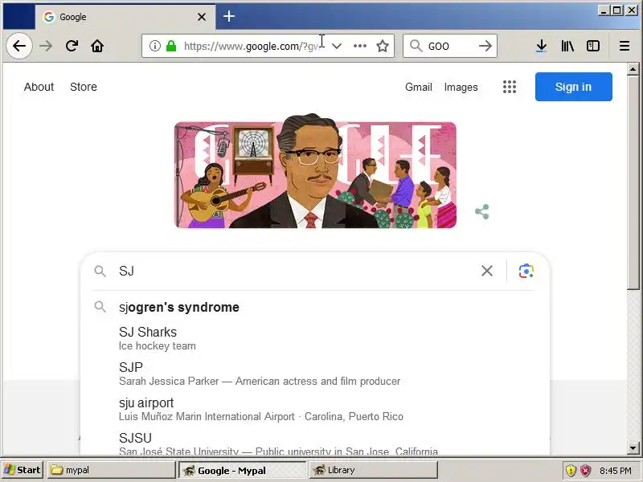Click the green padlock security icon
Viewport: 643px width, 482px height.
coord(171,46)
